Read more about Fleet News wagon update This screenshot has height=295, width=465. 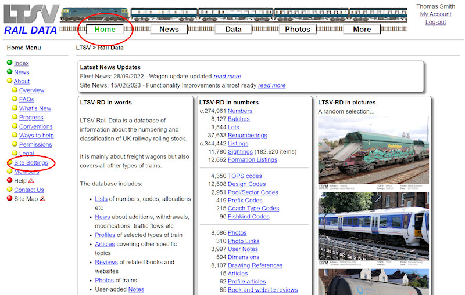pyautogui.click(x=227, y=77)
